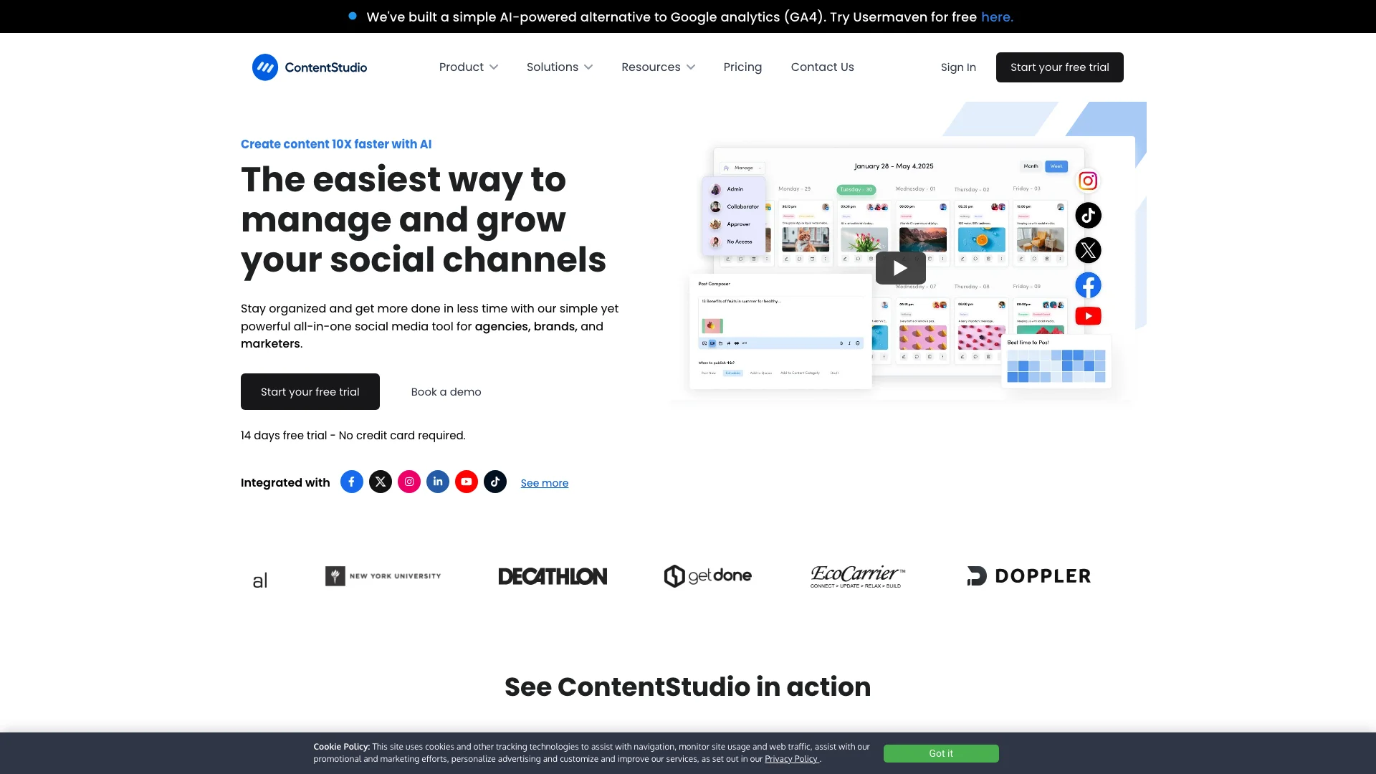Follow the Usermaven 'here.' link
This screenshot has width=1376, height=774.
[997, 16]
